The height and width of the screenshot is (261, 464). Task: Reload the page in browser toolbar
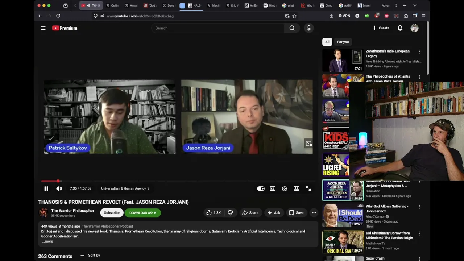(58, 16)
